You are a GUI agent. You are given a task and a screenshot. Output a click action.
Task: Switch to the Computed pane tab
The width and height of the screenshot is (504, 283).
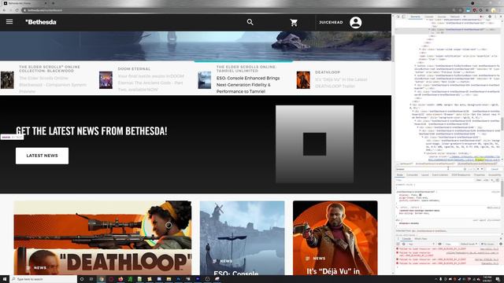(x=412, y=175)
